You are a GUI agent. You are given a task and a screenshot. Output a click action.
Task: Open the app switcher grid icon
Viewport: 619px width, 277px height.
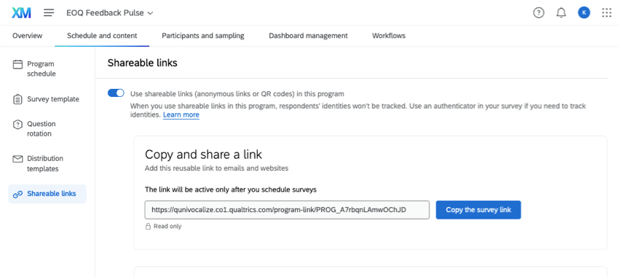pos(607,12)
